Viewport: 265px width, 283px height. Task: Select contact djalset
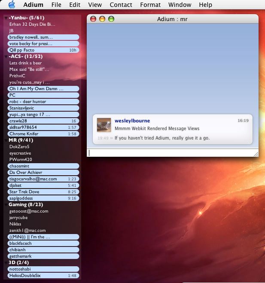tap(43, 186)
